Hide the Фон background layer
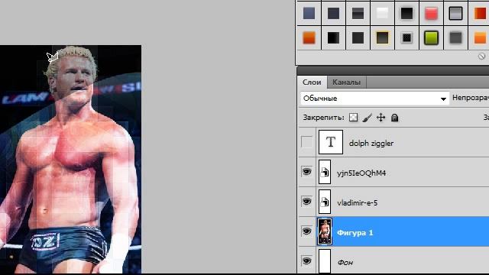 (x=306, y=261)
